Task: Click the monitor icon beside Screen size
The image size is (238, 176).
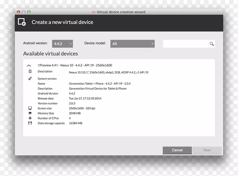Action: tap(30, 108)
